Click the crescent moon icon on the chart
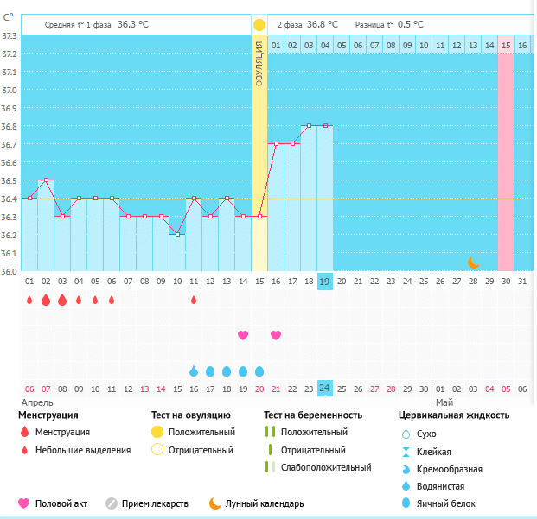This screenshot has height=519, width=537. (x=473, y=263)
